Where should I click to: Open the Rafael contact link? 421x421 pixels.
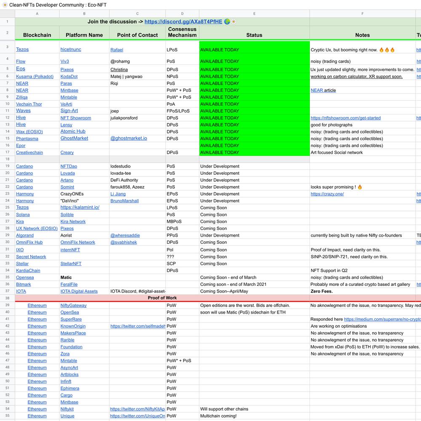tap(117, 50)
